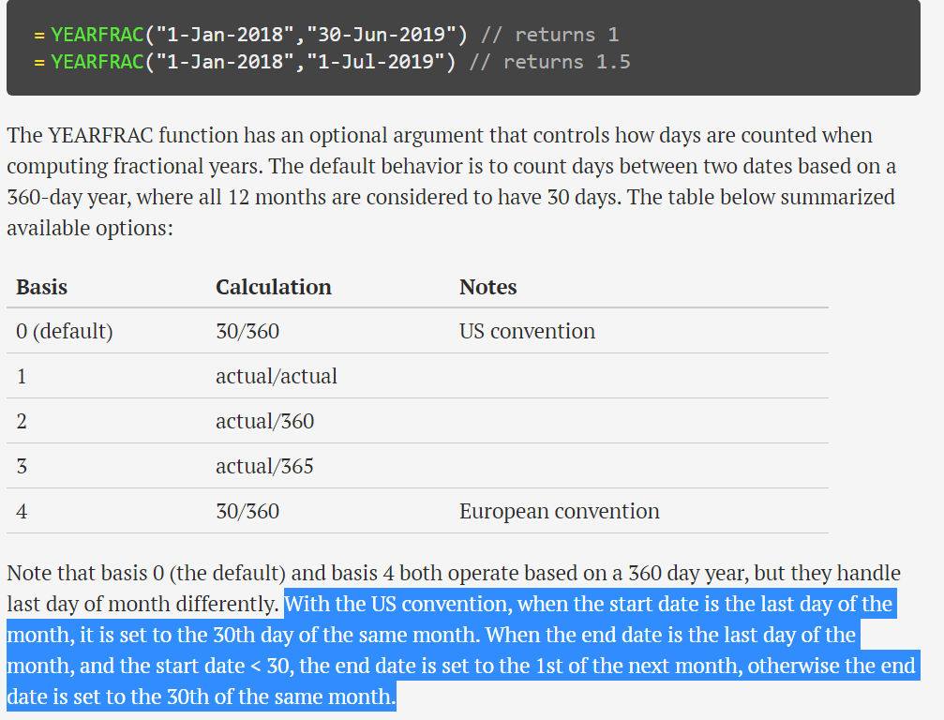Click the Calculation column header
The image size is (944, 720).
click(274, 287)
